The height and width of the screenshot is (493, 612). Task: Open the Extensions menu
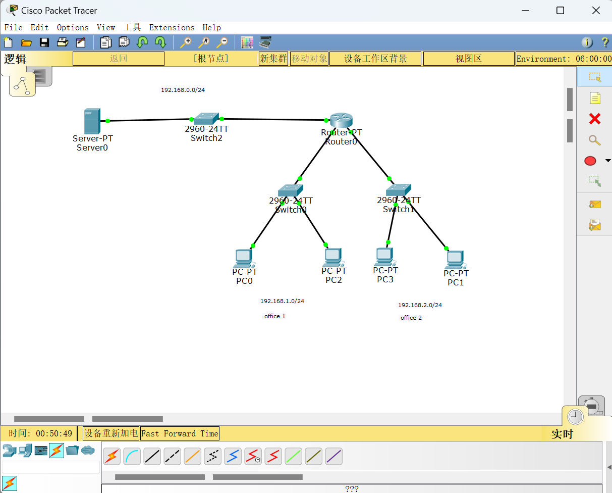tap(172, 27)
